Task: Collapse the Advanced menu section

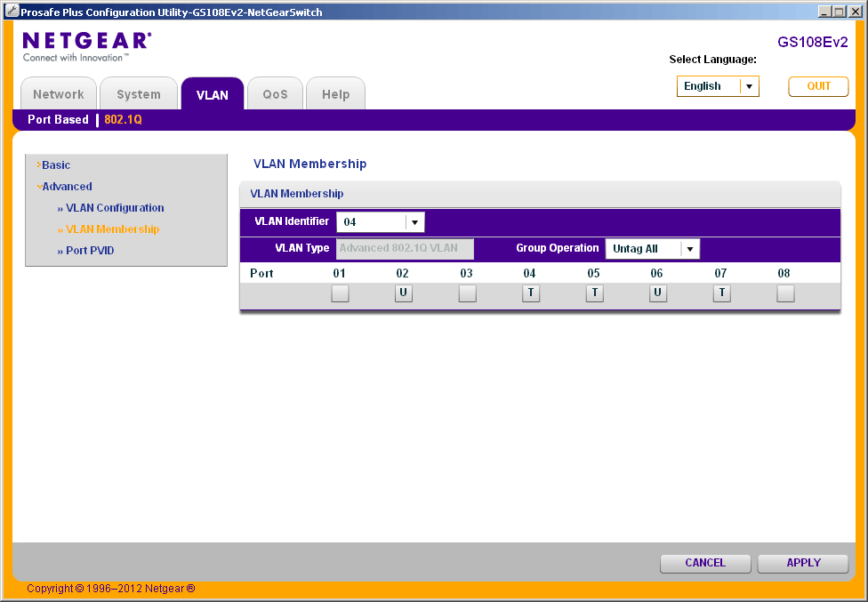Action: pyautogui.click(x=64, y=187)
